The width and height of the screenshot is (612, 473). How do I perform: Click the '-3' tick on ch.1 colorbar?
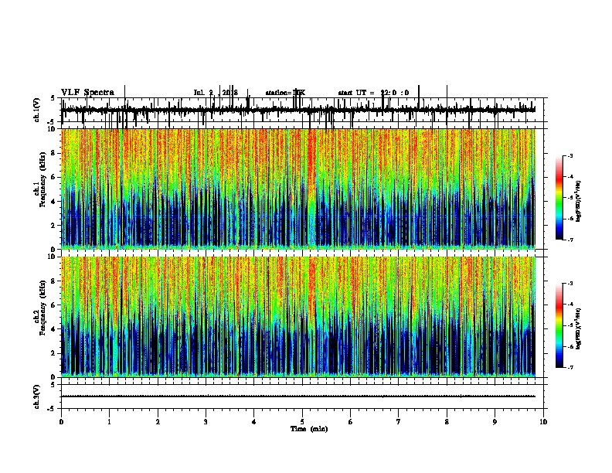570,156
